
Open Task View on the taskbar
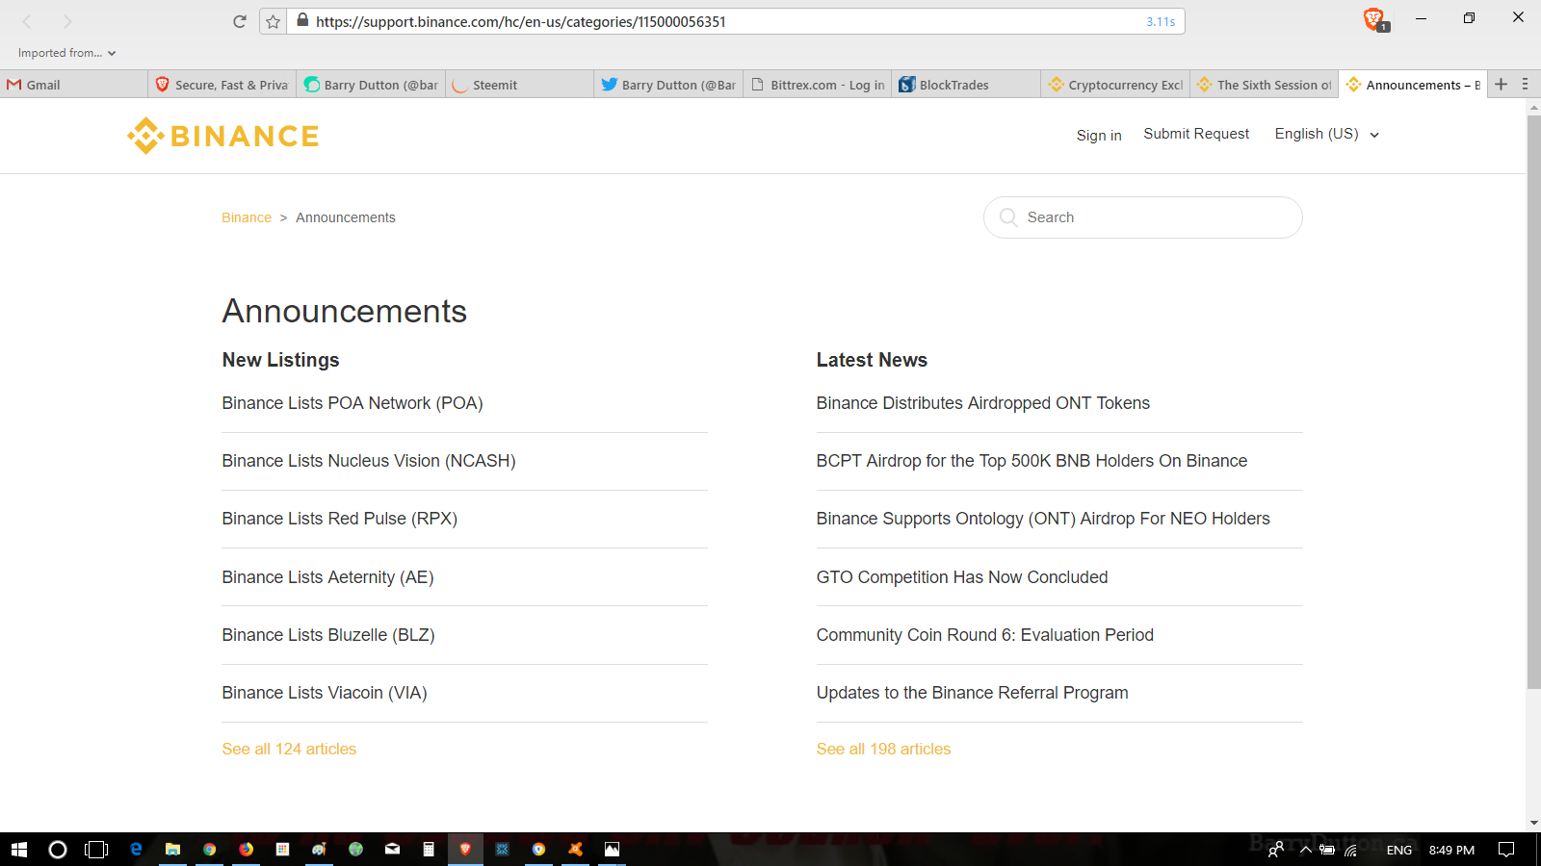point(96,850)
